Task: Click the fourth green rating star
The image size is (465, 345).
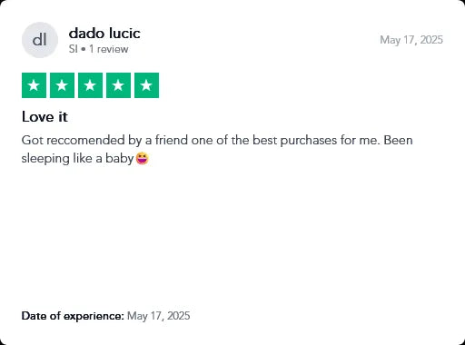Action: point(118,85)
